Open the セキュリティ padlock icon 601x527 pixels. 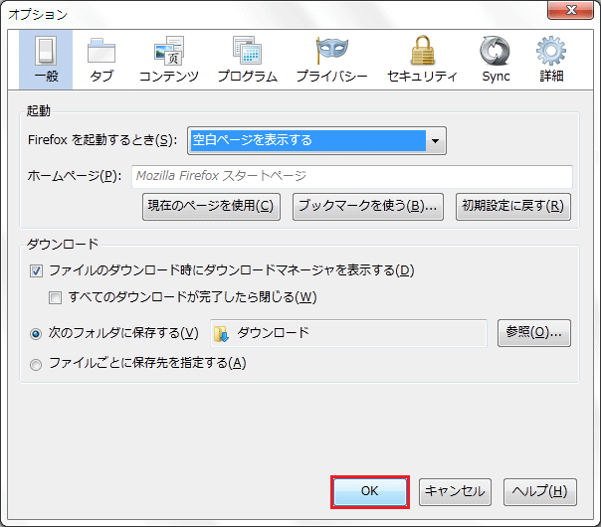[421, 52]
